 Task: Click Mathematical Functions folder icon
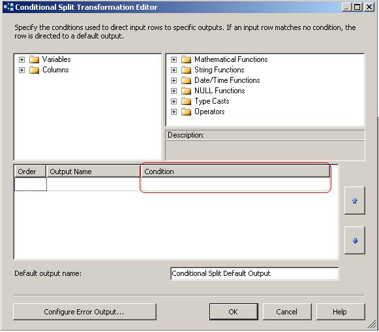(x=186, y=59)
